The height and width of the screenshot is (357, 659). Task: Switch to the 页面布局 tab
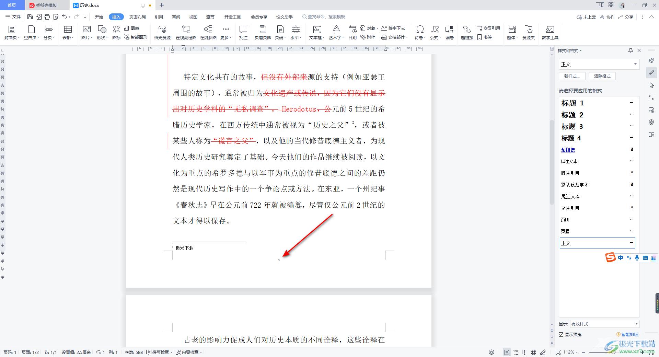(138, 17)
